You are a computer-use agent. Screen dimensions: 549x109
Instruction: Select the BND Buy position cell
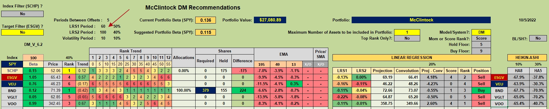point(481,90)
